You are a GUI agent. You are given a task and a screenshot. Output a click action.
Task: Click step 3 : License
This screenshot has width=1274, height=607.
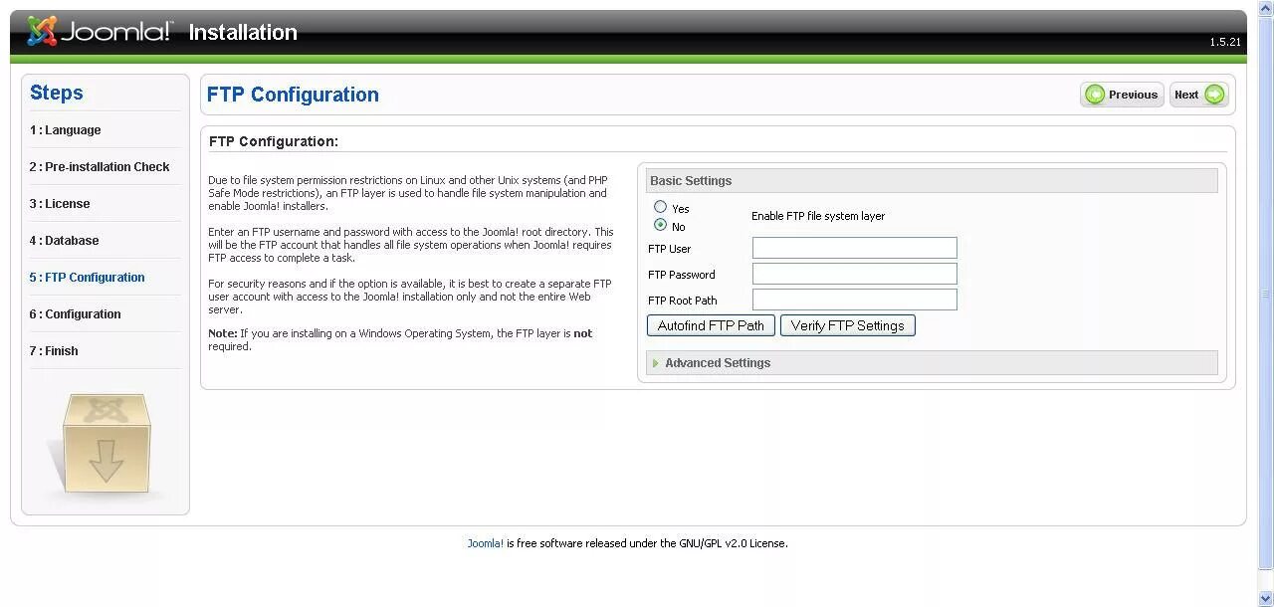60,204
